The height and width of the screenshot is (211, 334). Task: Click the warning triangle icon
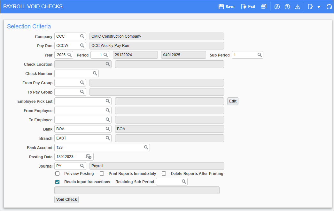pyautogui.click(x=297, y=6)
